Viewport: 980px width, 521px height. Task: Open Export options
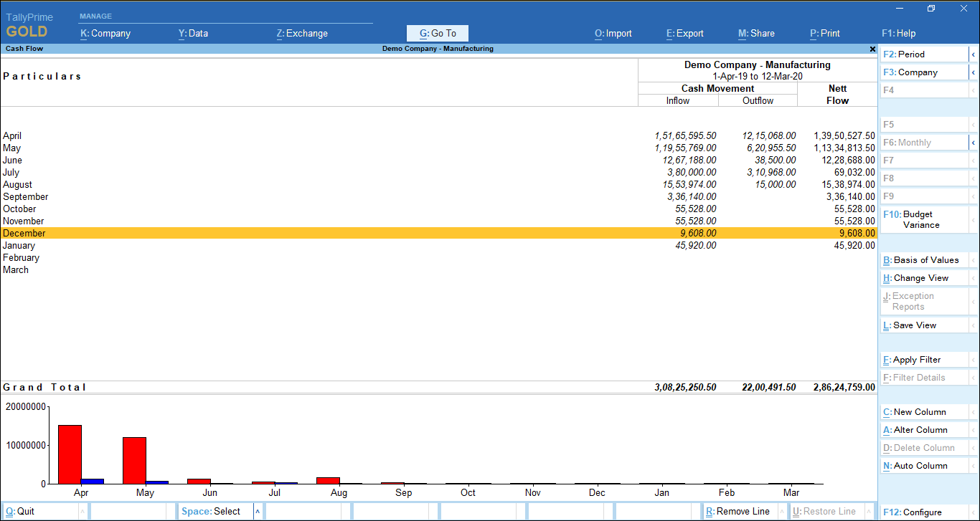685,33
